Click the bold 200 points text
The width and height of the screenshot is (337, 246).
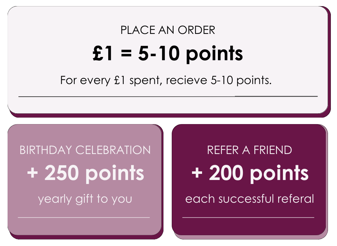tap(259, 173)
